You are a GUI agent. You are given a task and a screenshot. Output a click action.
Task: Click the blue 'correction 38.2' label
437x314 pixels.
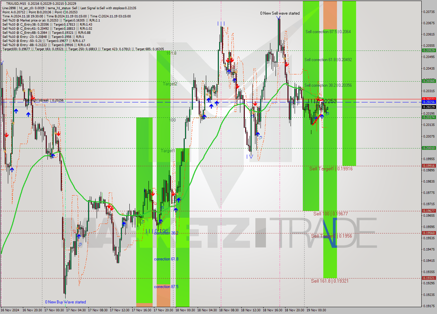coord(166,233)
